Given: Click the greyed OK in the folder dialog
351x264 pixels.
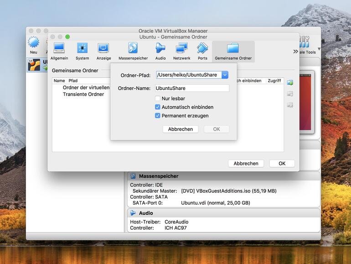Looking at the screenshot, I should pos(217,129).
